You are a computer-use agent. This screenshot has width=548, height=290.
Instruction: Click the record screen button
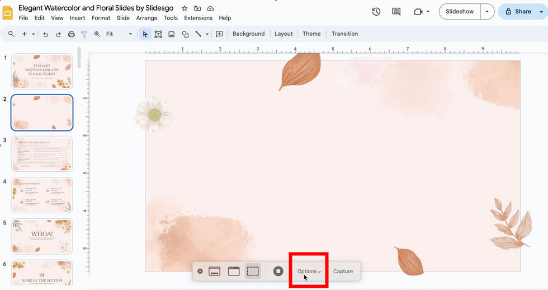(278, 271)
